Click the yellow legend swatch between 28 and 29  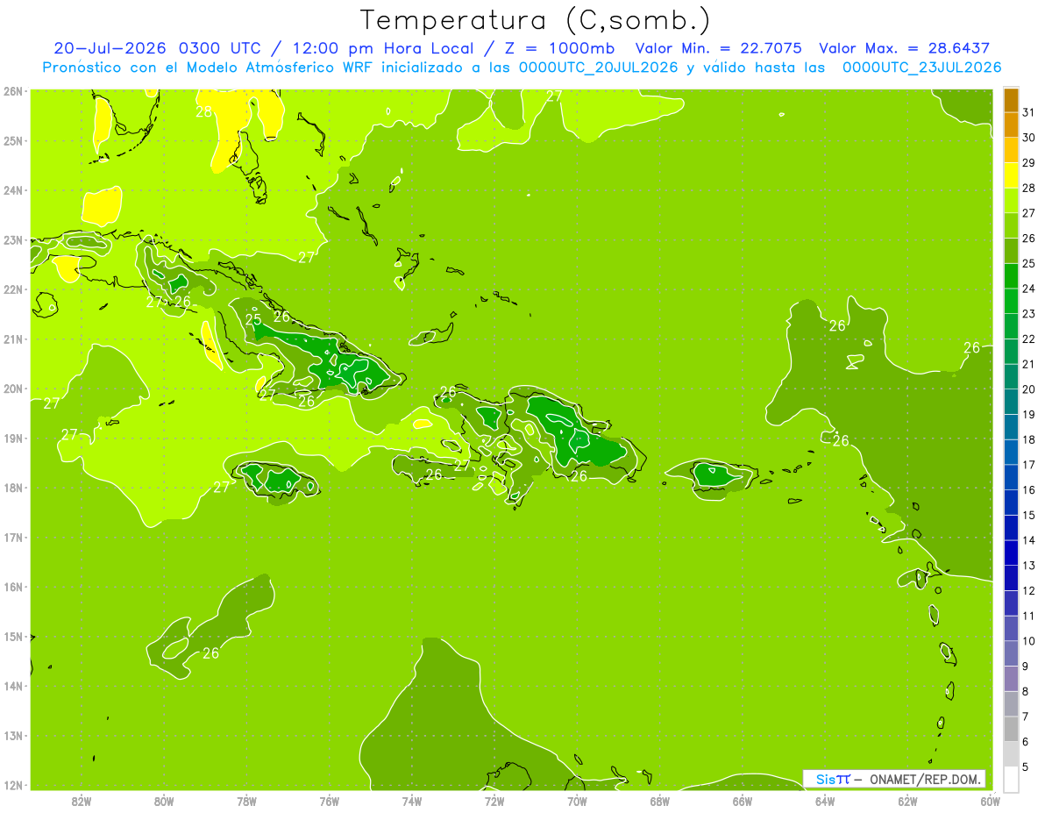(x=1011, y=175)
